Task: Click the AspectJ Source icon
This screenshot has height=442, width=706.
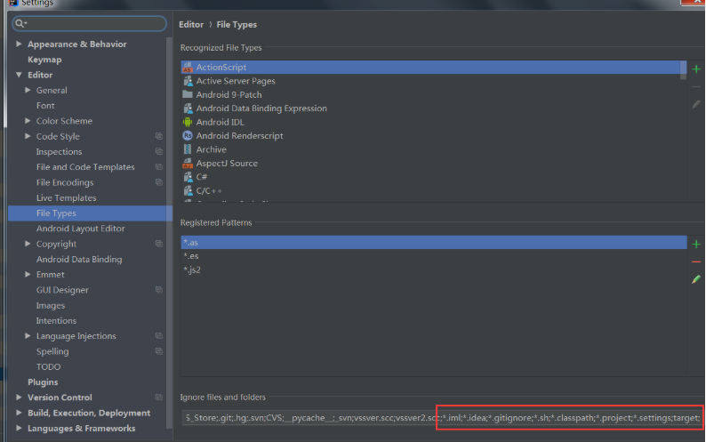Action: 188,163
